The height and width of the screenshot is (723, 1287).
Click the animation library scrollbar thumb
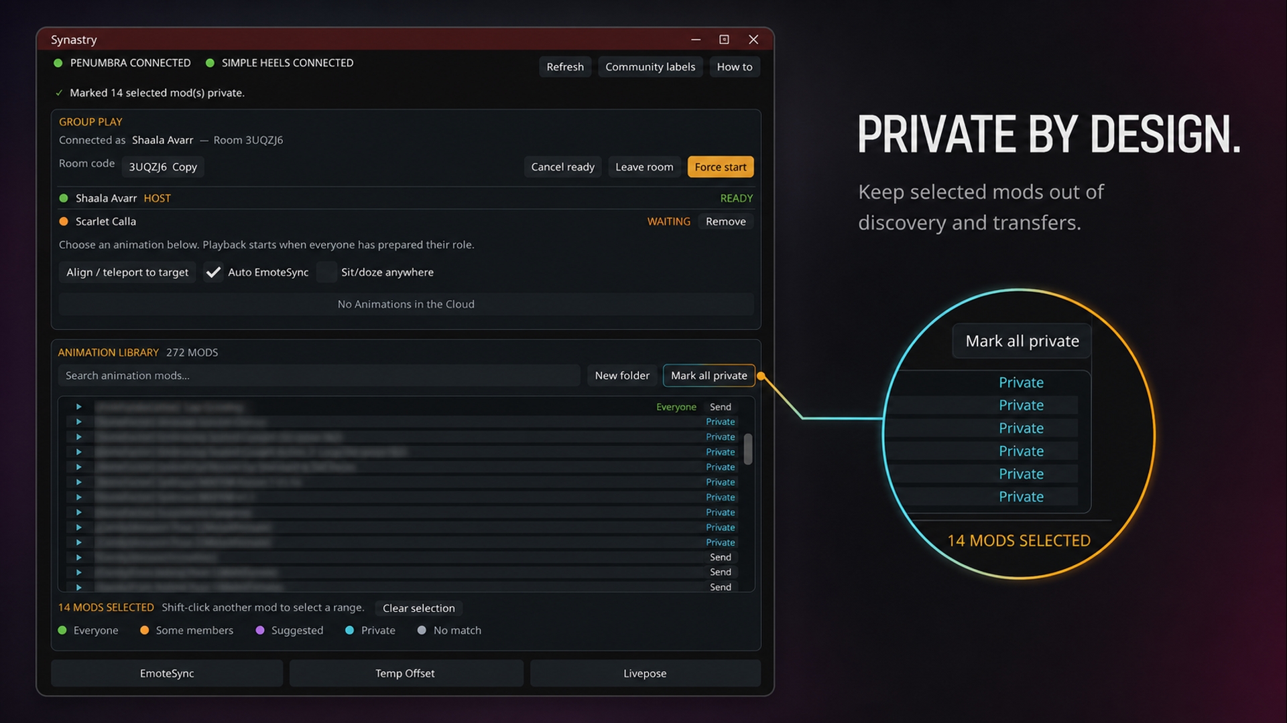pyautogui.click(x=748, y=449)
